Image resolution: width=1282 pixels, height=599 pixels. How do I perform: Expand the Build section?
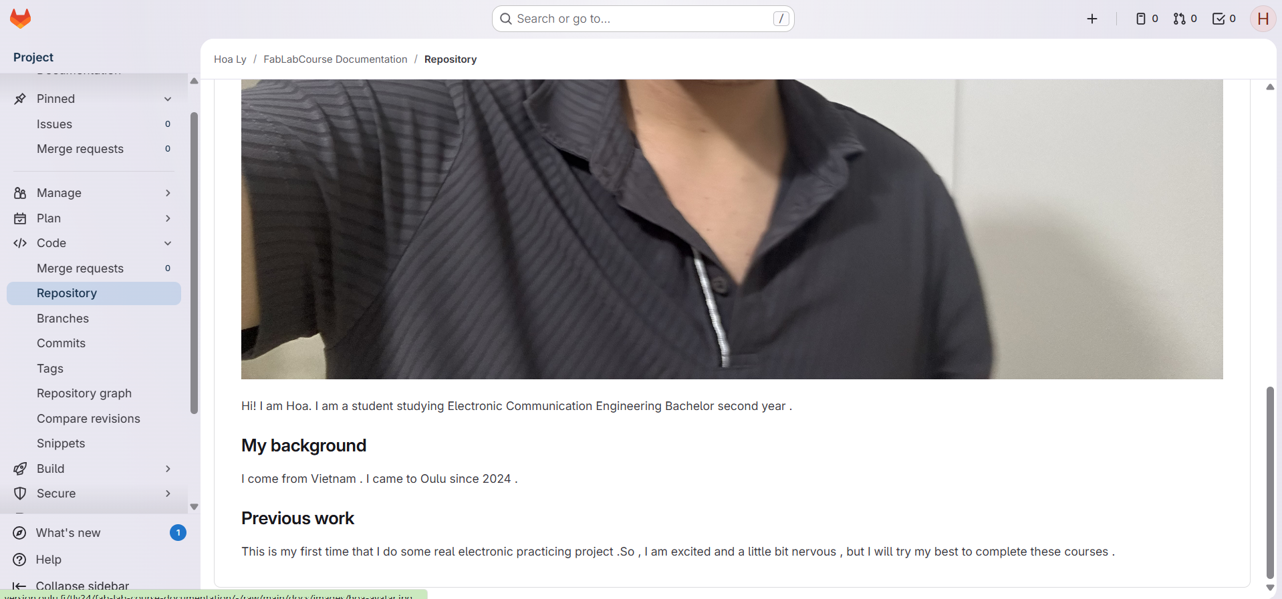click(x=94, y=469)
